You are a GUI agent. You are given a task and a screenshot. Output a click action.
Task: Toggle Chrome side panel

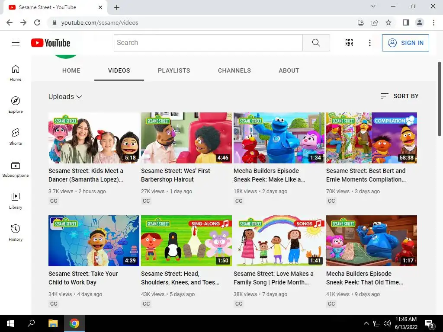[x=406, y=22]
